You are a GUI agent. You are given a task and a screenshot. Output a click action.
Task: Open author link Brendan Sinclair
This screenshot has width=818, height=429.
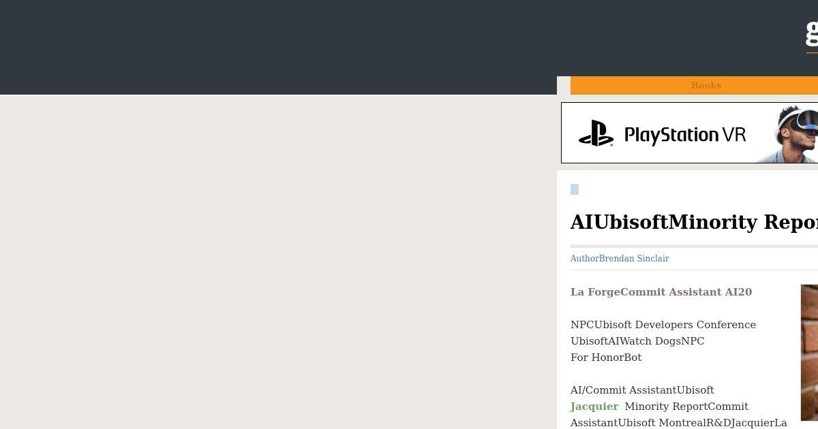[x=634, y=258]
